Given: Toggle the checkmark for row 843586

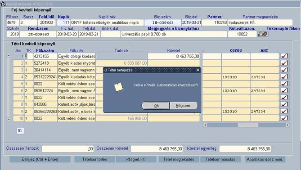Looking at the screenshot, I should click(x=284, y=104).
